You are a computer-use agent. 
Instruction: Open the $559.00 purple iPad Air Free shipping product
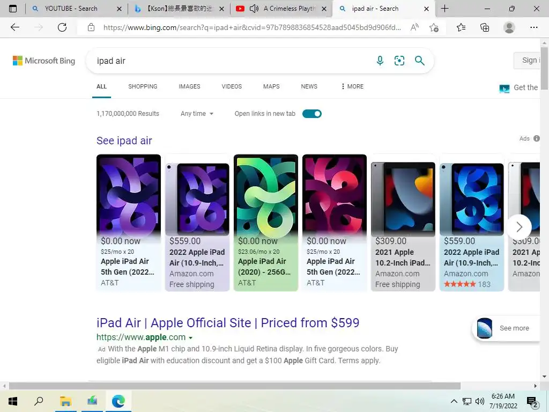[197, 223]
